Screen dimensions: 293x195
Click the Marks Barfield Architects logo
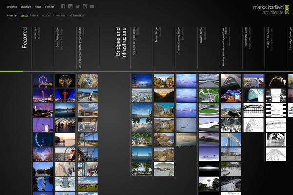tap(271, 10)
